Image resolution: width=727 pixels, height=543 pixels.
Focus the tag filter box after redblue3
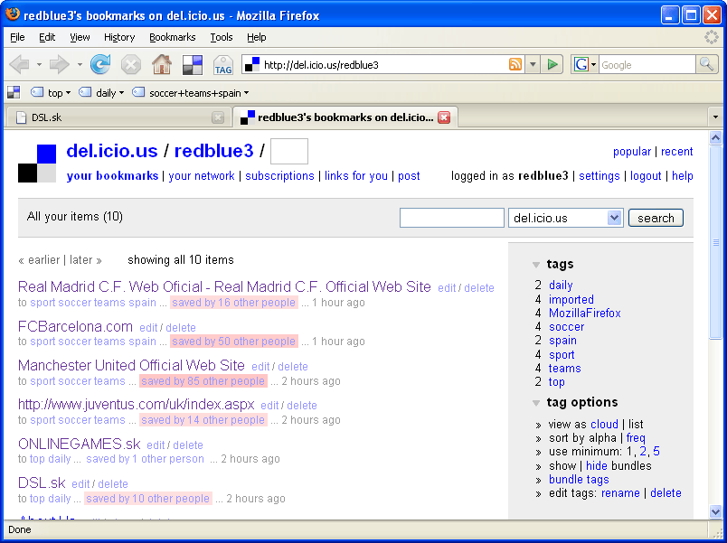coord(288,152)
